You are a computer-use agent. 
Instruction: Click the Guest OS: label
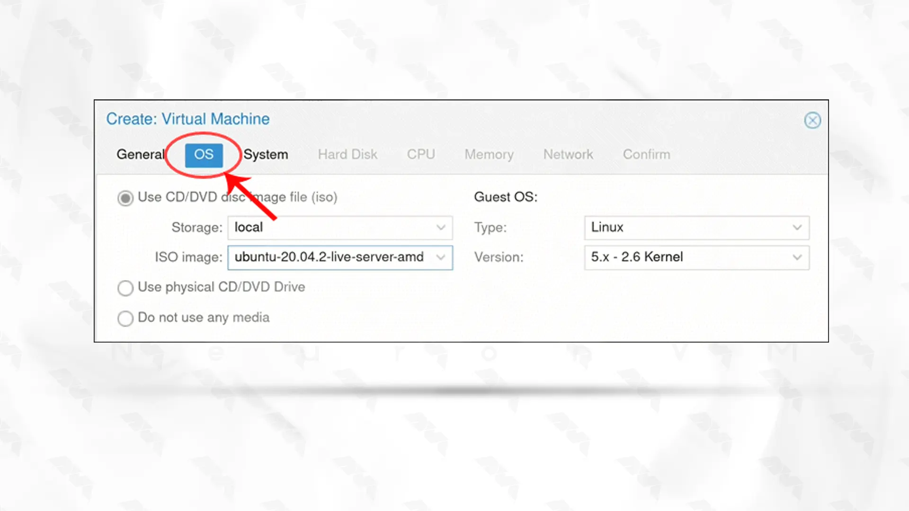pos(506,197)
